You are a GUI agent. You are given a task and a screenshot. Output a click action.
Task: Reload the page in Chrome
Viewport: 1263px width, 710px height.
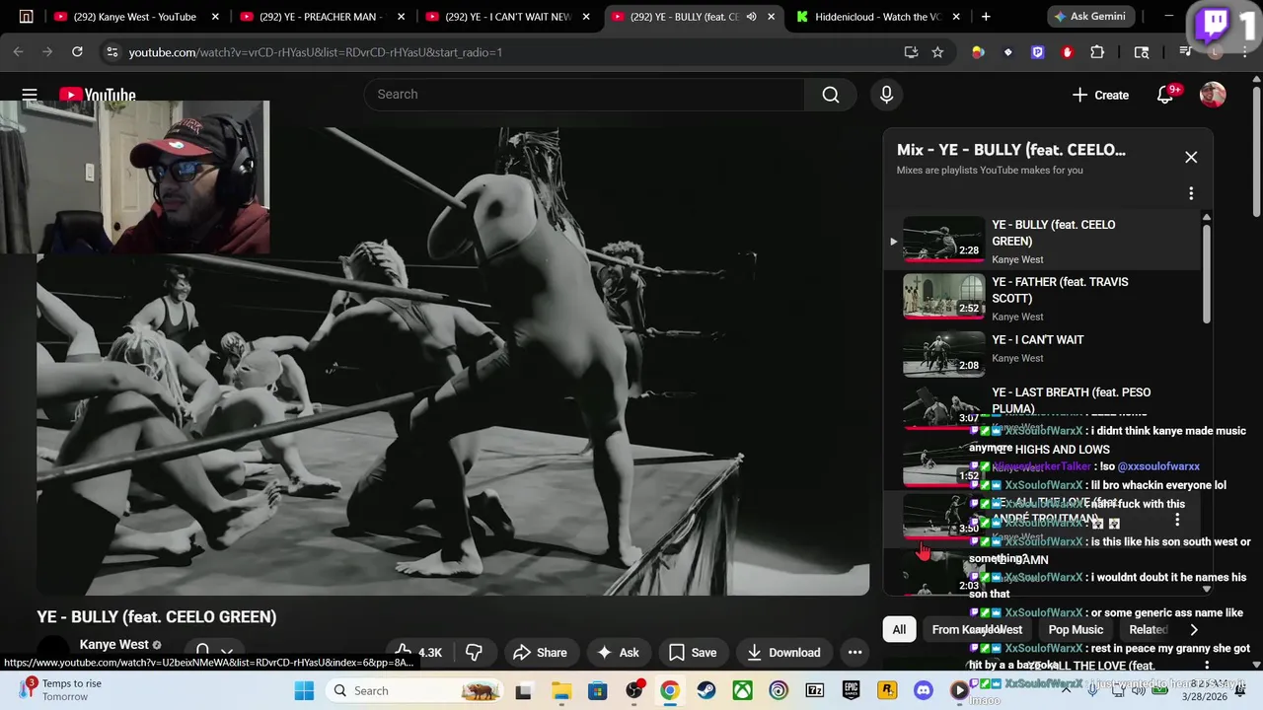pos(77,51)
